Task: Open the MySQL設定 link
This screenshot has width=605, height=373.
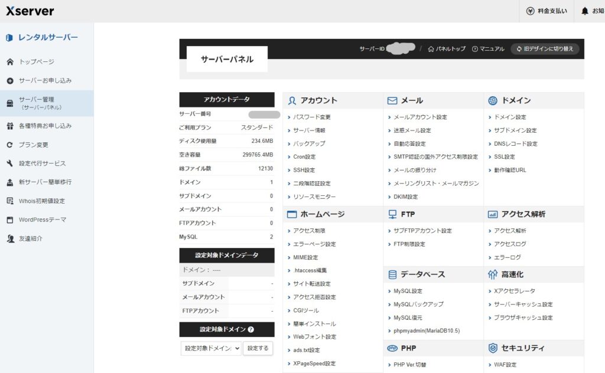Action: pyautogui.click(x=408, y=291)
